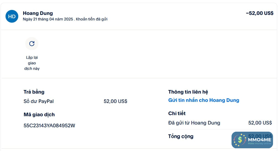Click "Khoản tiền đã gửi" status text

click(x=92, y=19)
